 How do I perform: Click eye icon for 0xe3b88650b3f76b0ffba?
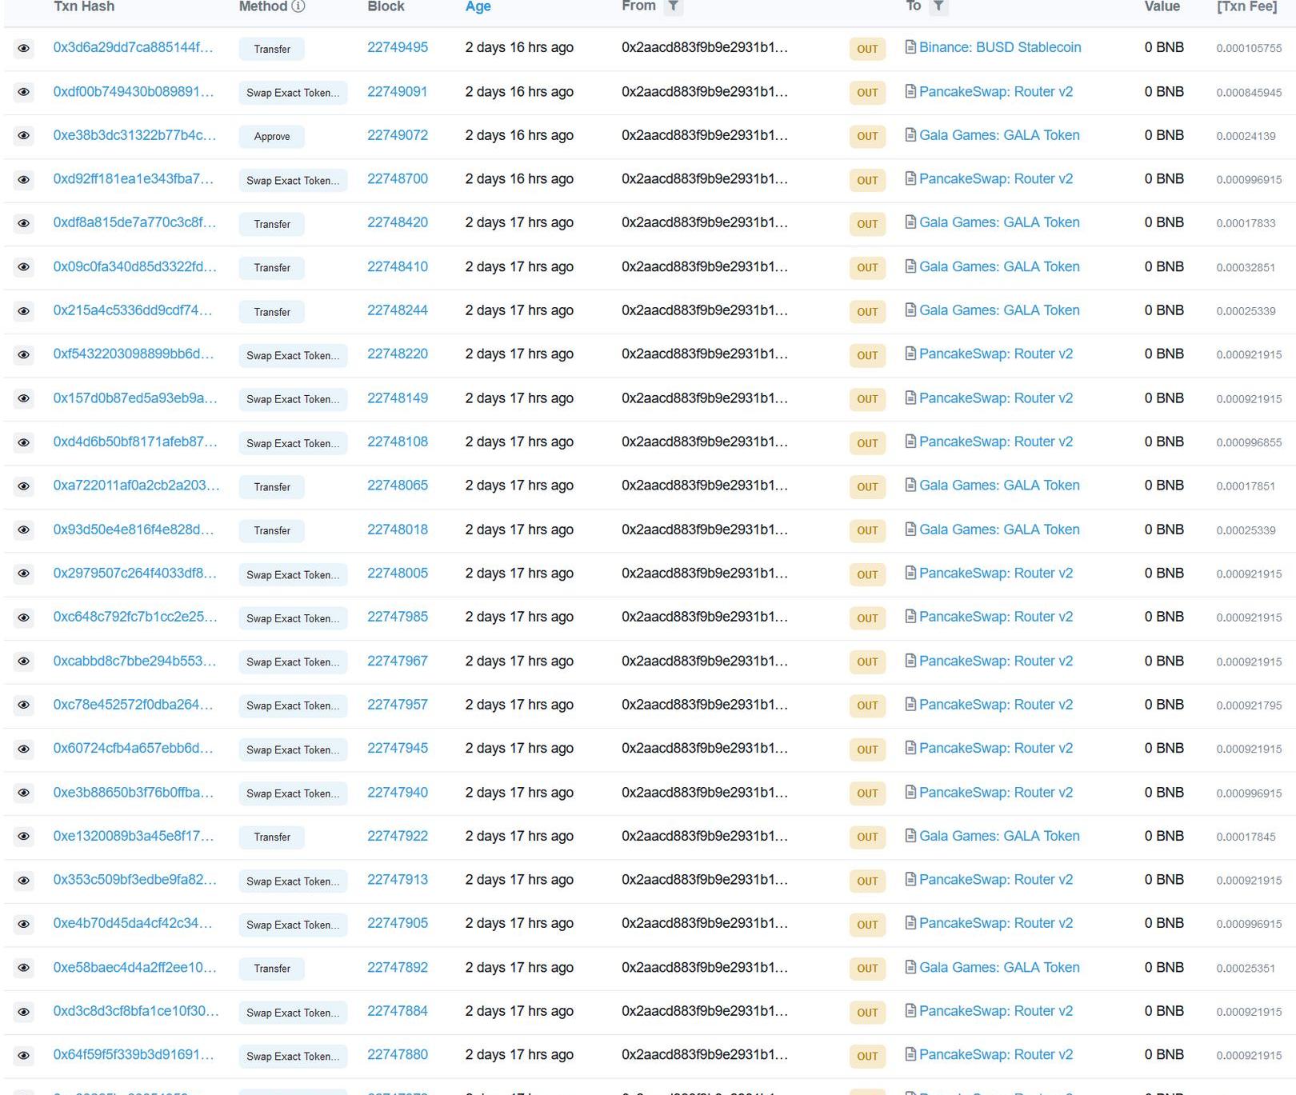point(24,793)
